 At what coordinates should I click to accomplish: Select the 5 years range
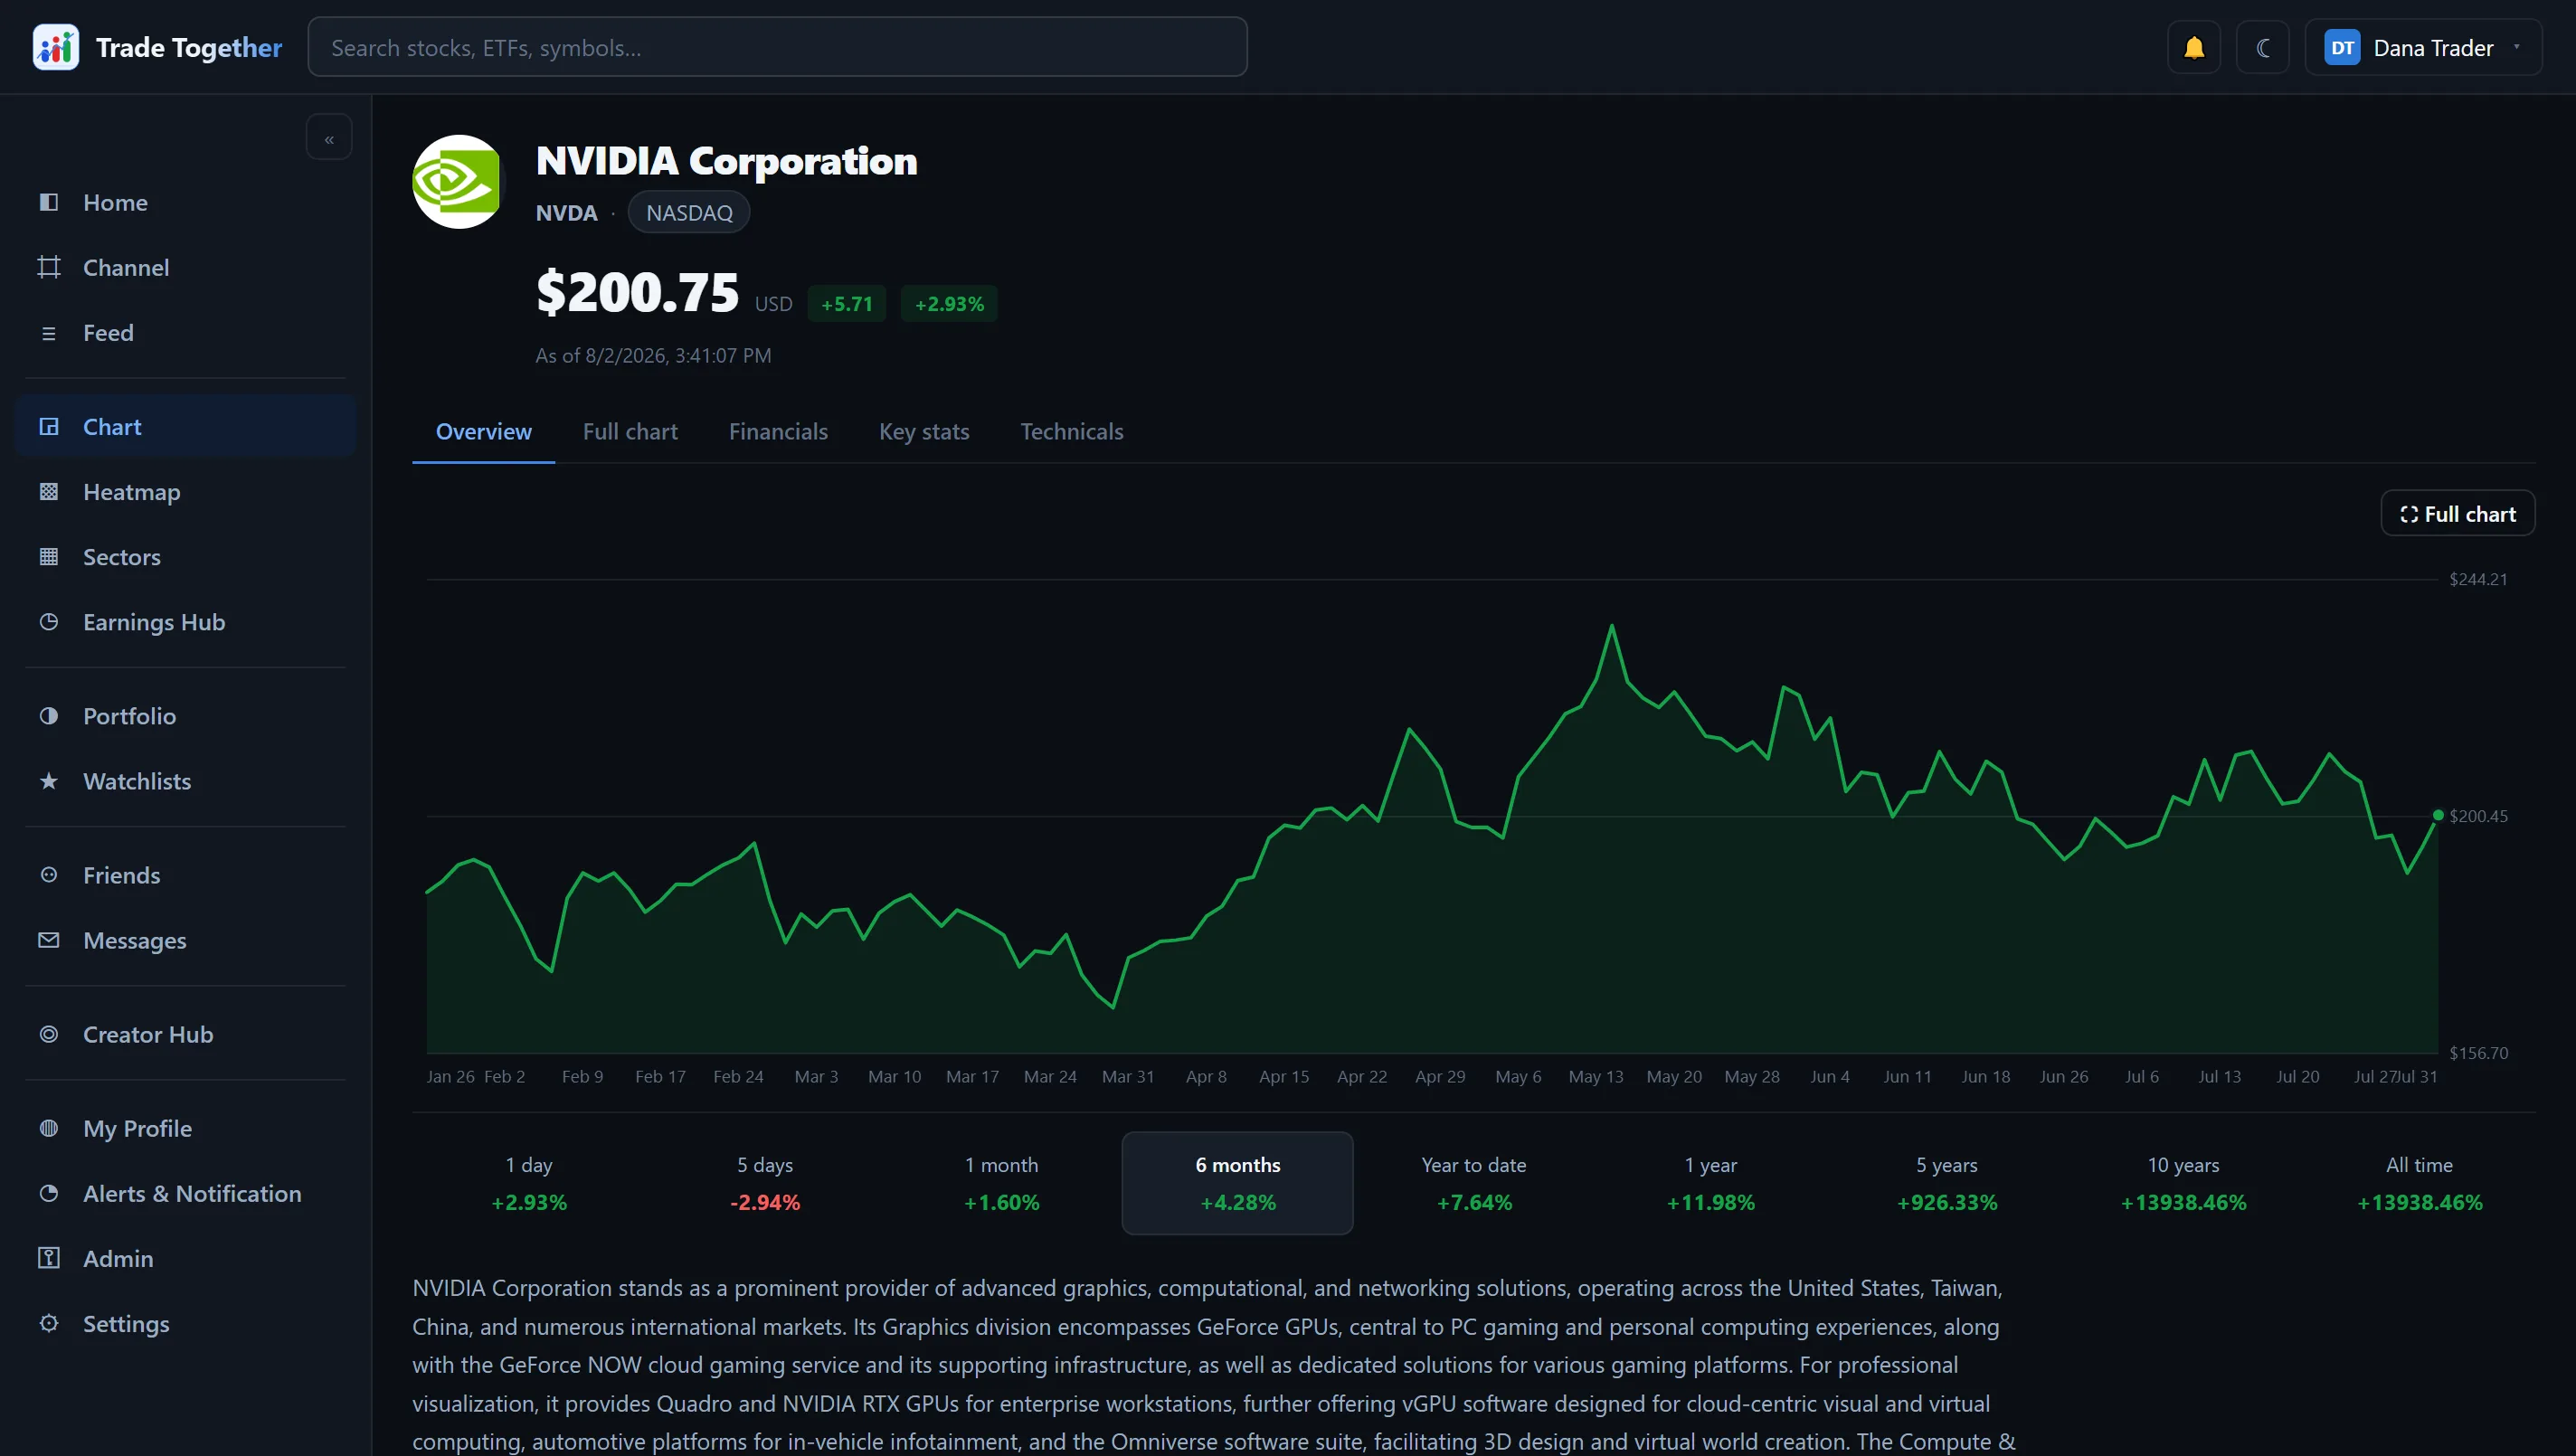1946,1183
